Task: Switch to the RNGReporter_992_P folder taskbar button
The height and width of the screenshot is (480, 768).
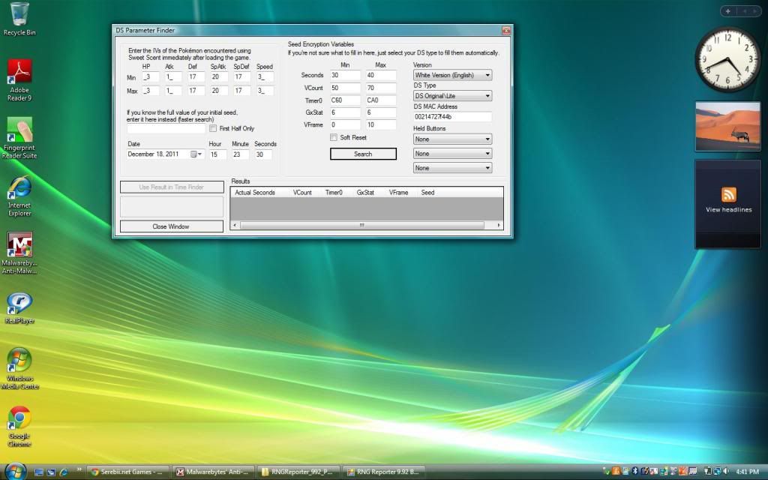Action: [x=298, y=472]
